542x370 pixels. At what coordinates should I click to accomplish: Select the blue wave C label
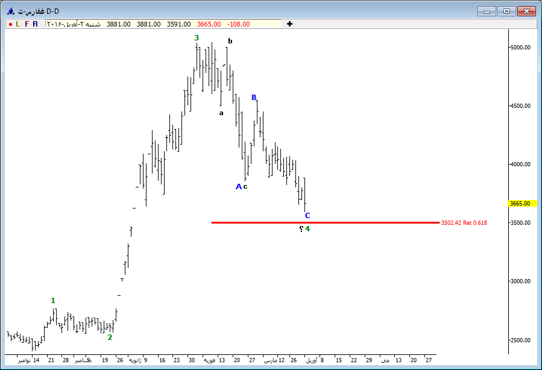[307, 216]
